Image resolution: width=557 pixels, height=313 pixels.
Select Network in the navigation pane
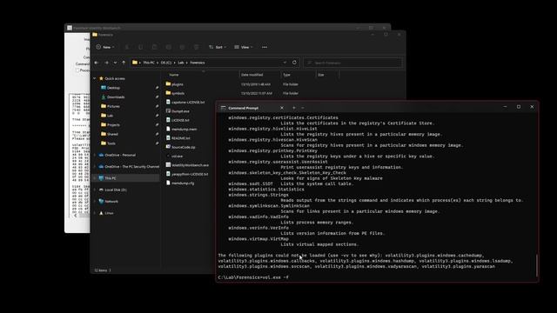pos(111,201)
